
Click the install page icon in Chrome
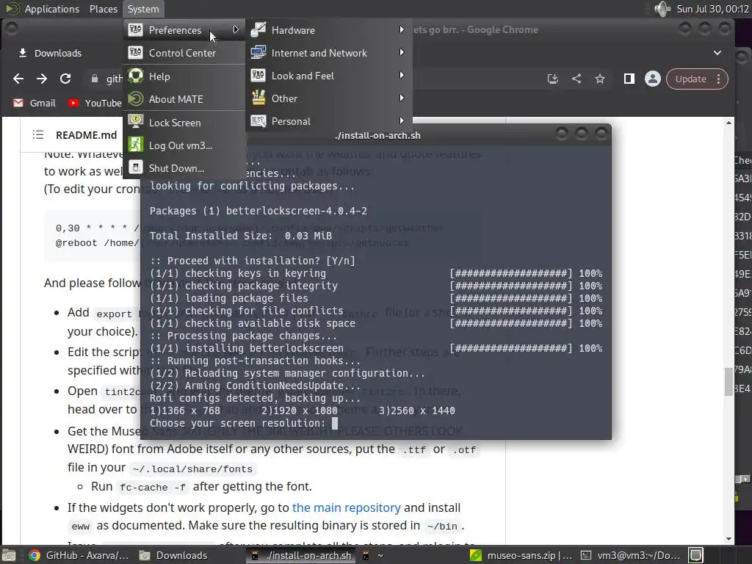pos(553,79)
